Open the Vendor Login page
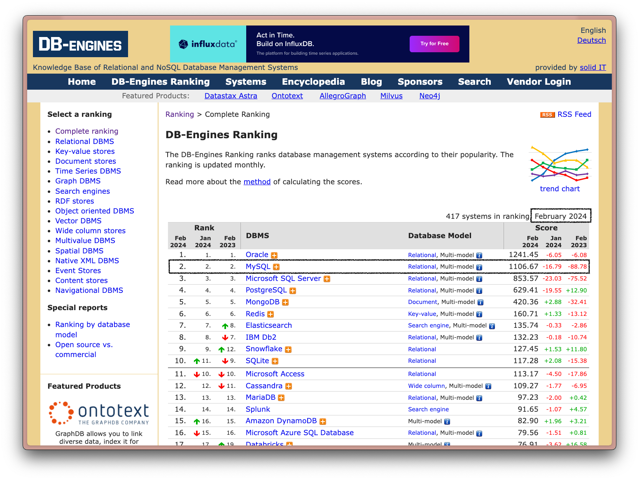The image size is (639, 480). coord(539,82)
